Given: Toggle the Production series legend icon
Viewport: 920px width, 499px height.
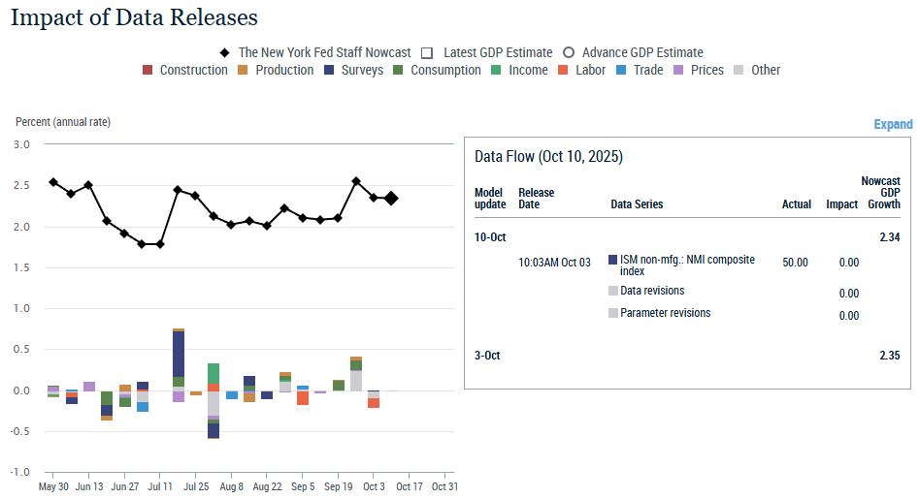Looking at the screenshot, I should pyautogui.click(x=244, y=70).
